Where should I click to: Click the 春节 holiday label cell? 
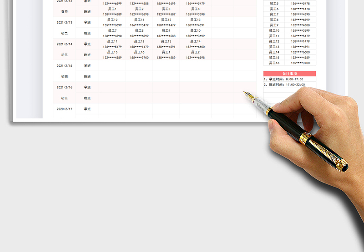point(64,11)
